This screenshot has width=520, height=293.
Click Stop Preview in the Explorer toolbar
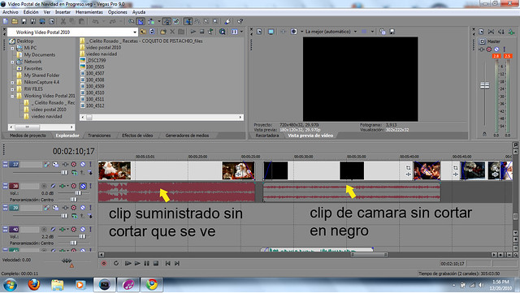tap(201, 32)
